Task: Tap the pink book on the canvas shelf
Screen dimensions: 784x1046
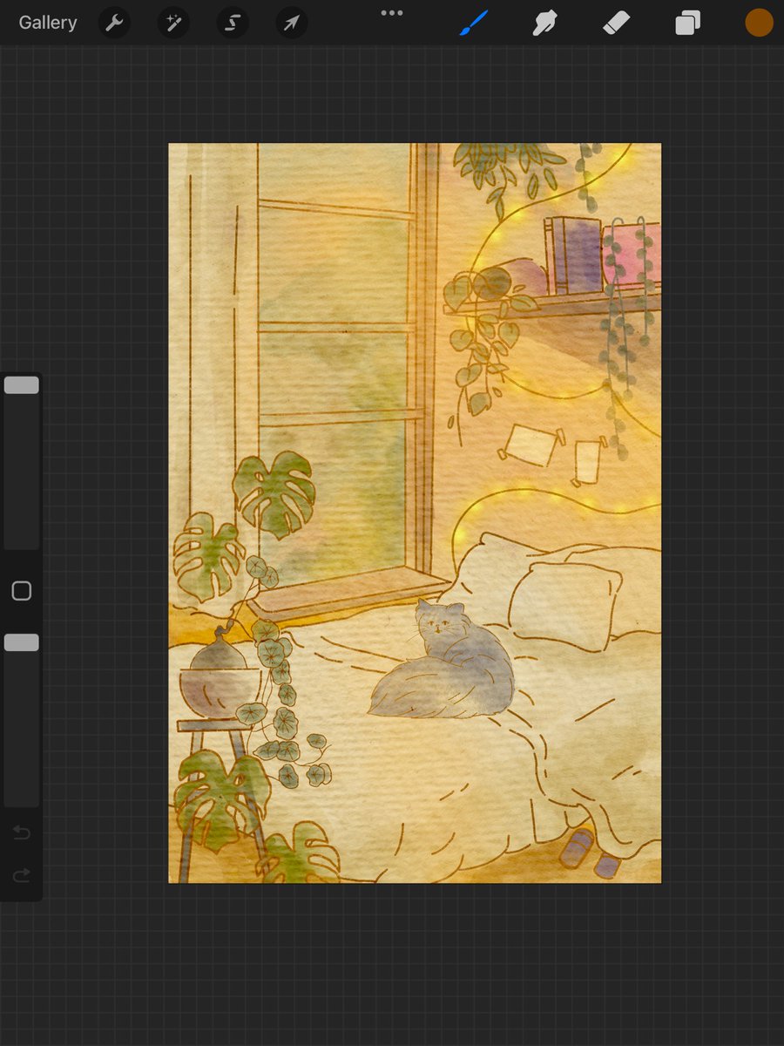Action: 631,255
